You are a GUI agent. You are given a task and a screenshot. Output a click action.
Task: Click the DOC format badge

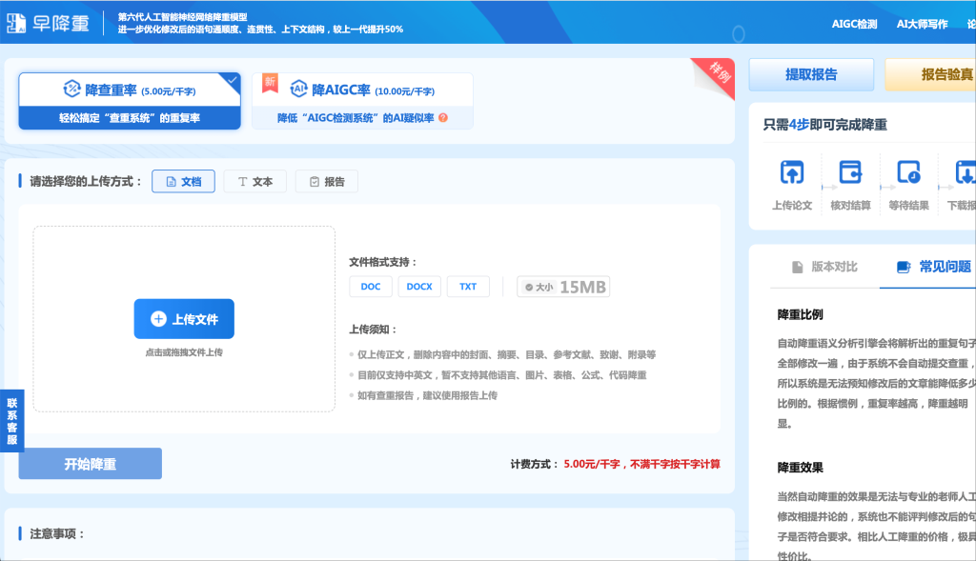click(370, 286)
